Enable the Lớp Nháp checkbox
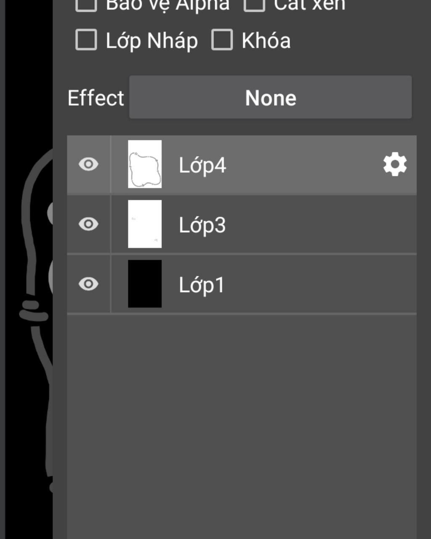The image size is (431, 539). [86, 40]
